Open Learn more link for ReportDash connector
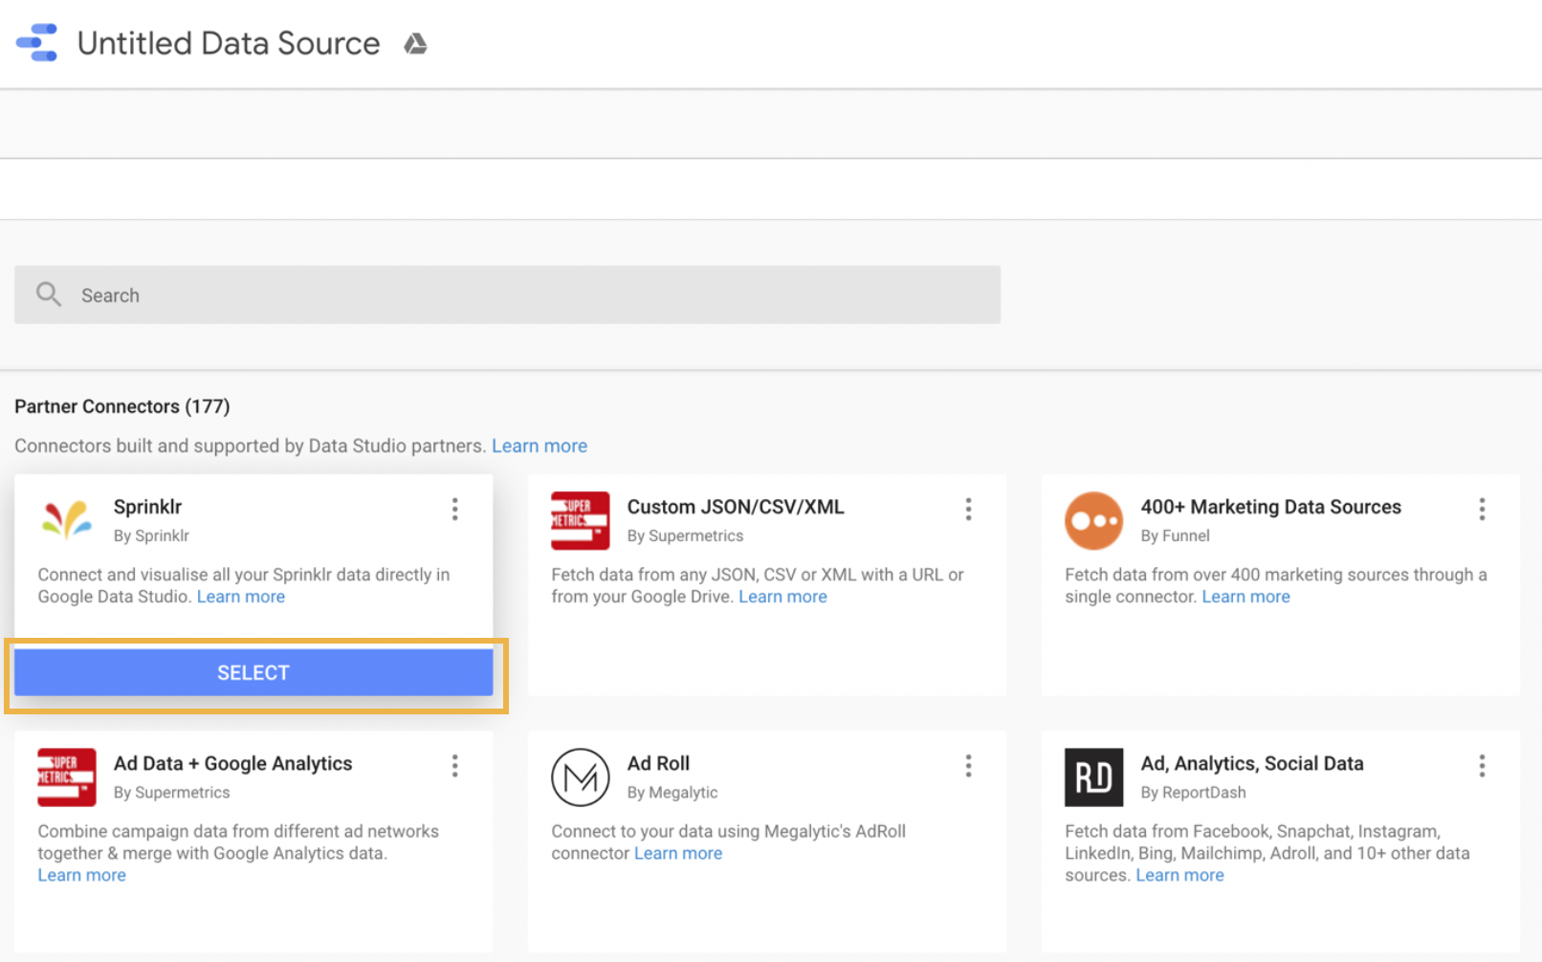Screen dimensions: 1542x962 pyautogui.click(x=1179, y=875)
